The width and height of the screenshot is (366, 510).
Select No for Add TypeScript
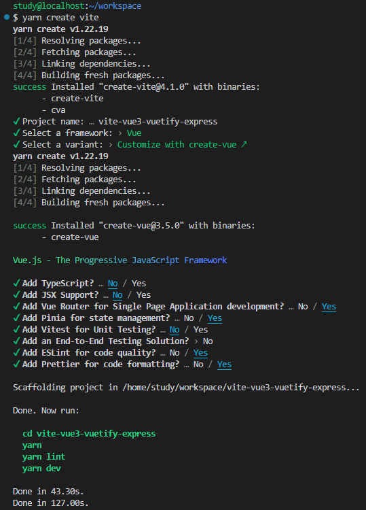pyautogui.click(x=113, y=284)
